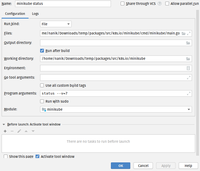
Task: Browse for Output directory folder
Action: [x=188, y=43]
